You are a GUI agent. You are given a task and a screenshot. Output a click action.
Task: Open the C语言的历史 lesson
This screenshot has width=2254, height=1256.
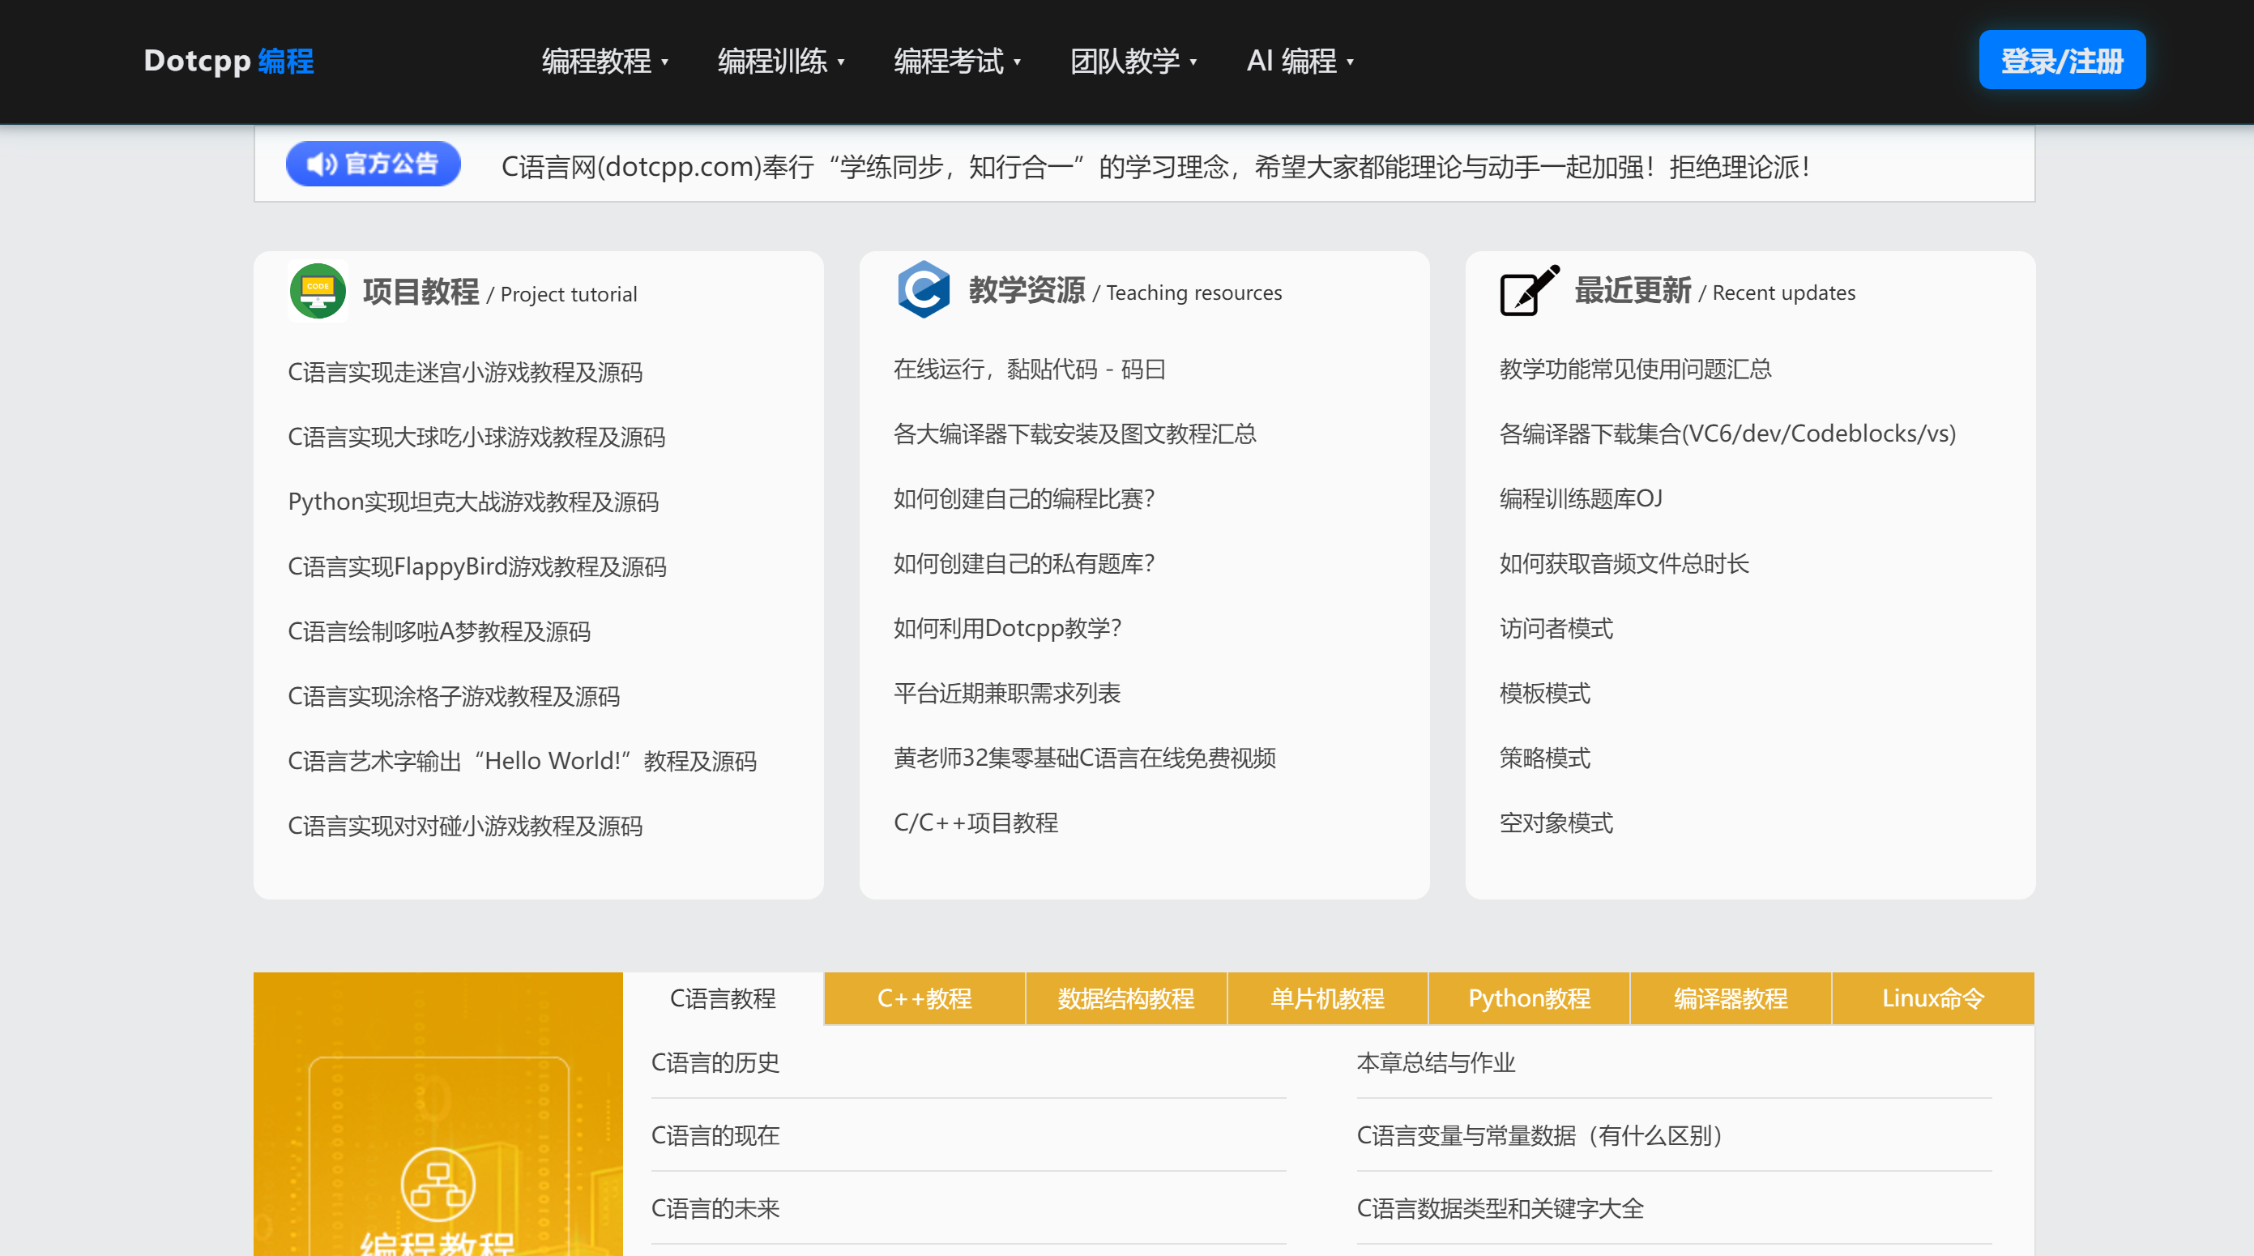715,1062
